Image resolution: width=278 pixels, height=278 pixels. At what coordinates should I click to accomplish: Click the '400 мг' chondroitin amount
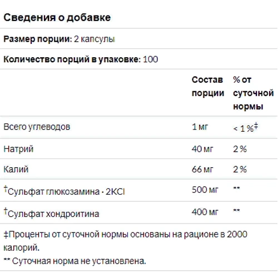pos(205,212)
